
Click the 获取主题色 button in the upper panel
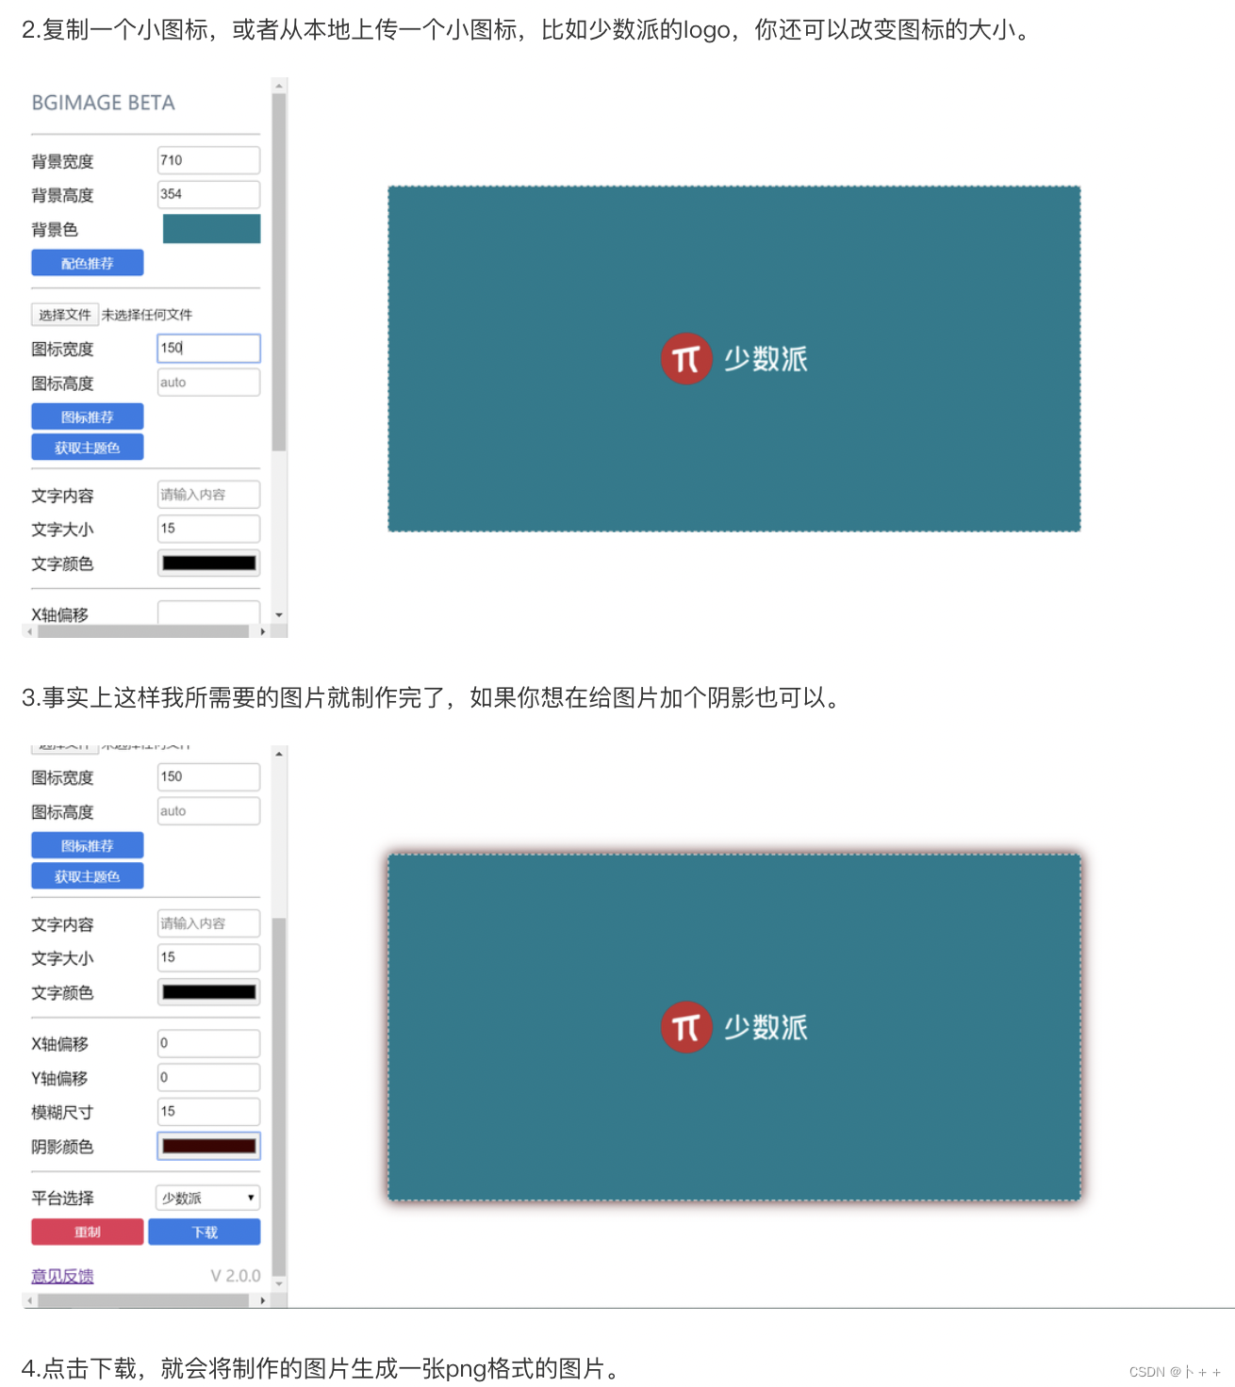point(88,448)
